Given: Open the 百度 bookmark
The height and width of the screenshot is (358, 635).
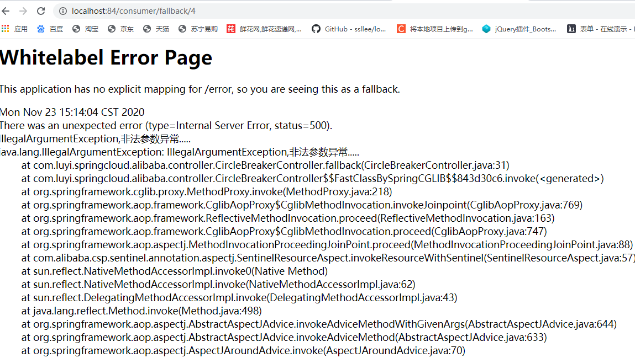Looking at the screenshot, I should click(x=50, y=29).
